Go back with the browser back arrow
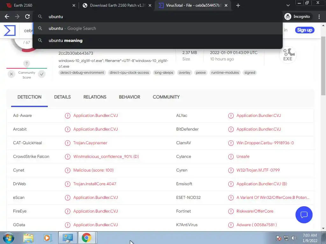 point(7,17)
